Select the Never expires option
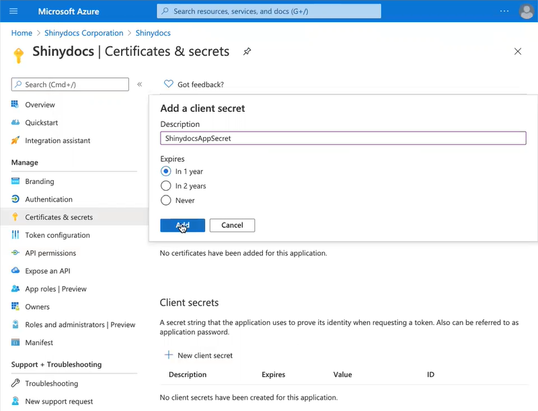This screenshot has height=411, width=538. click(x=166, y=200)
